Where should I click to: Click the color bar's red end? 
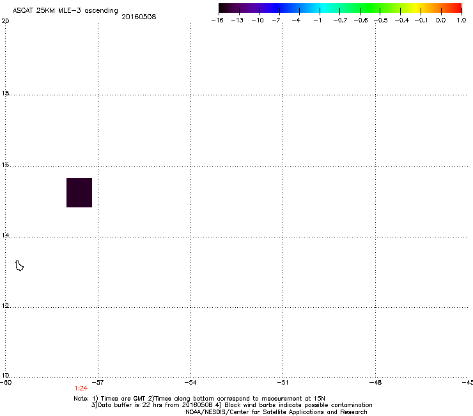[456, 8]
